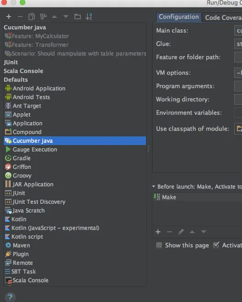The width and height of the screenshot is (242, 302).
Task: Create new folder for configurations
Action: pyautogui.click(x=78, y=17)
